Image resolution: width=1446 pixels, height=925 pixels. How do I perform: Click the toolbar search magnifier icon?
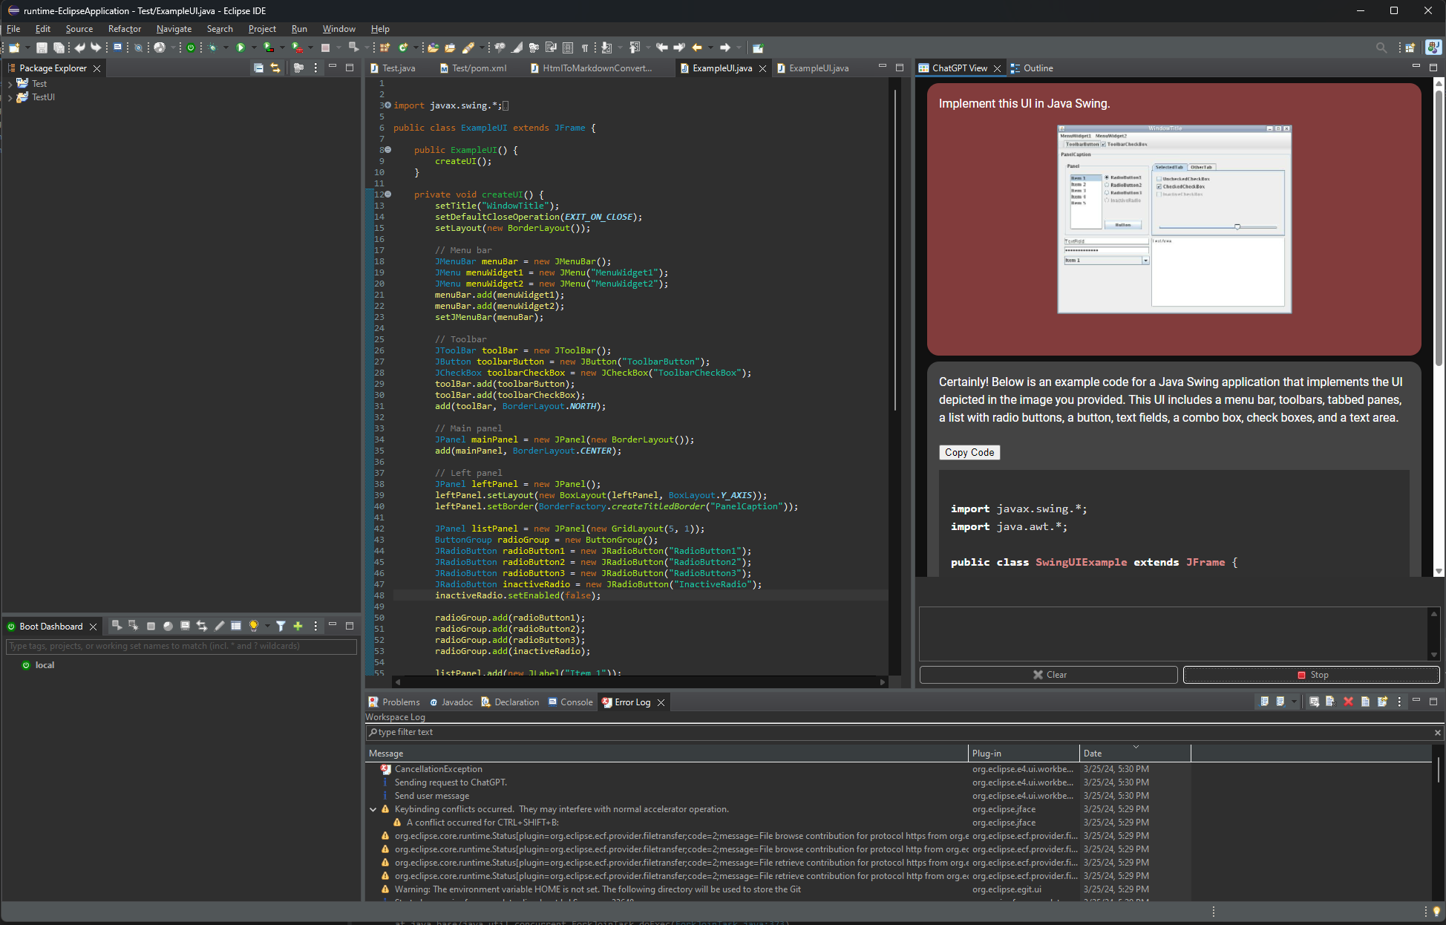[1381, 48]
